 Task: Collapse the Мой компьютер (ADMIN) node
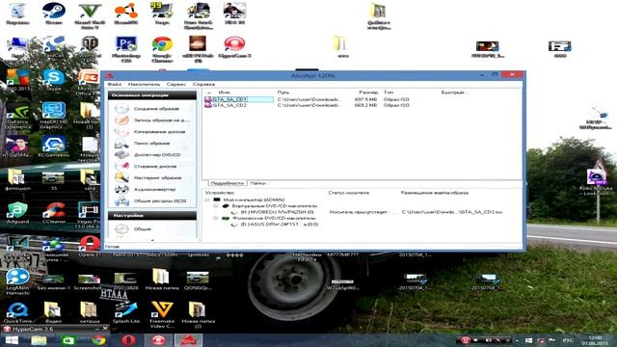pos(207,200)
